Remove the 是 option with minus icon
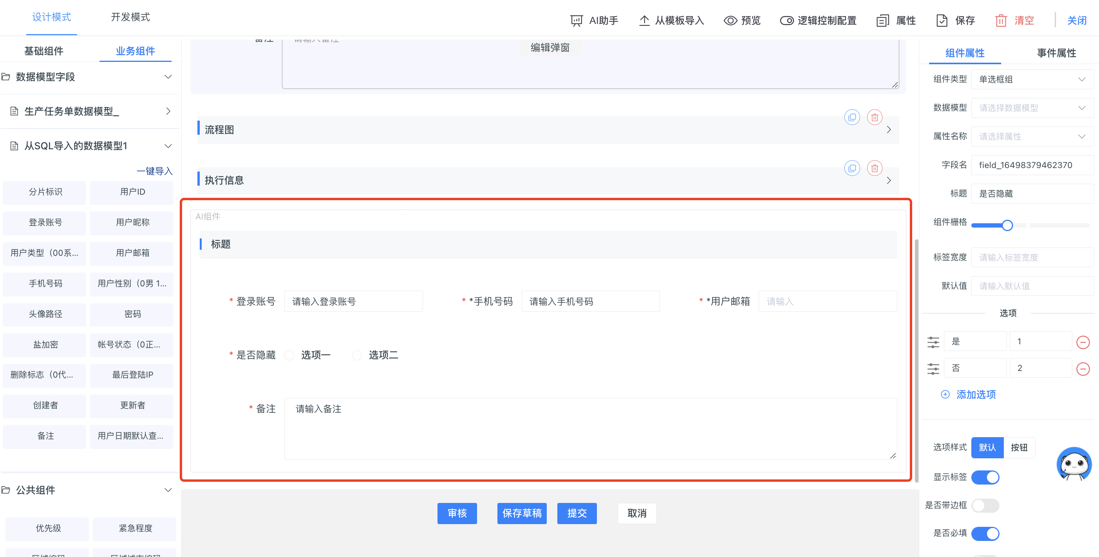The image size is (1099, 557). point(1083,342)
